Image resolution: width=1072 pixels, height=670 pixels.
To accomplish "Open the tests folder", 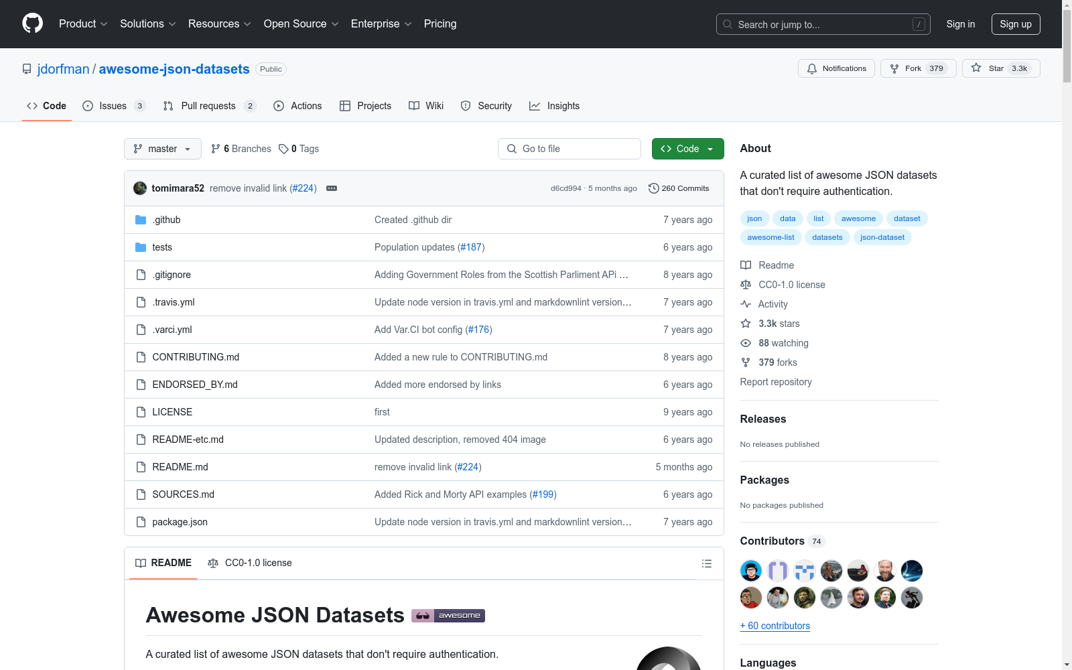I will coord(162,247).
